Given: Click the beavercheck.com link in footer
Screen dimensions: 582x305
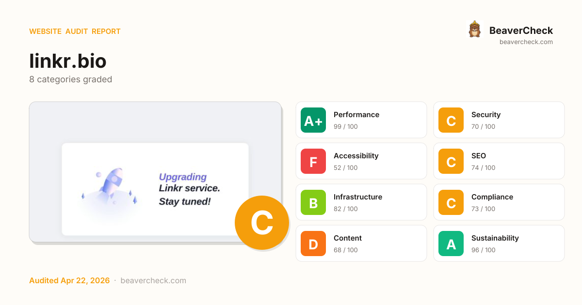Looking at the screenshot, I should (x=153, y=281).
